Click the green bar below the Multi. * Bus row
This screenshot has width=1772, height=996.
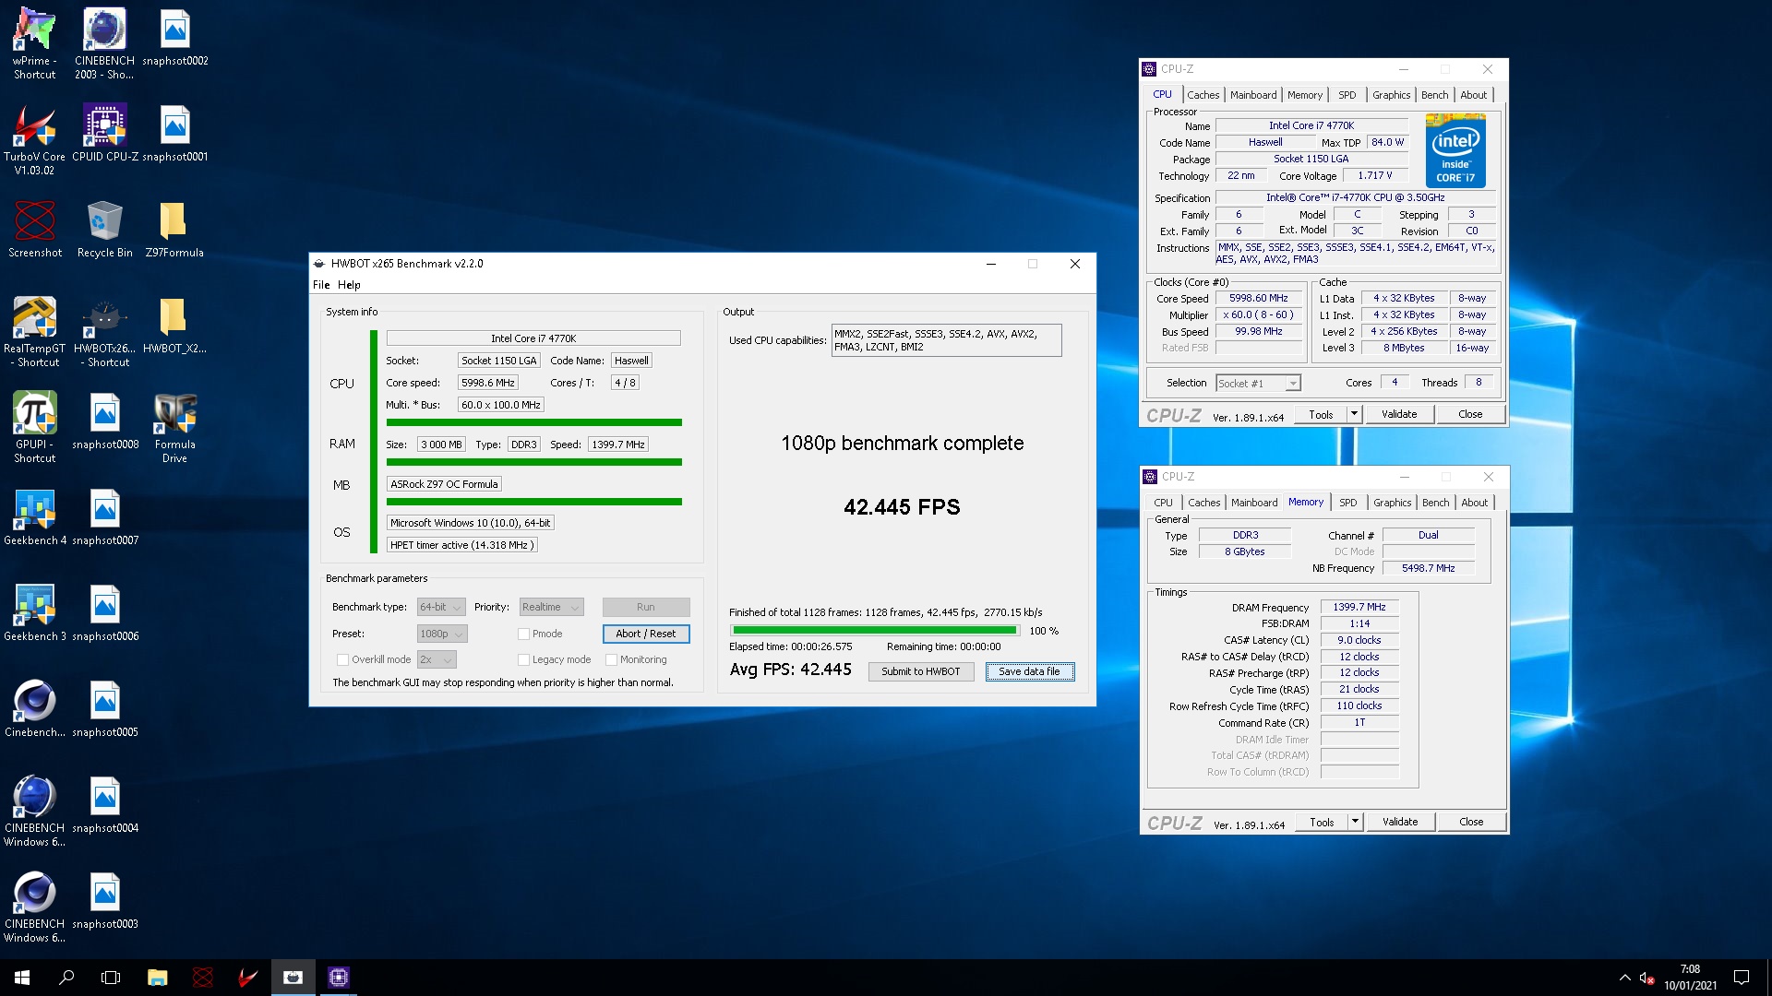coord(533,422)
